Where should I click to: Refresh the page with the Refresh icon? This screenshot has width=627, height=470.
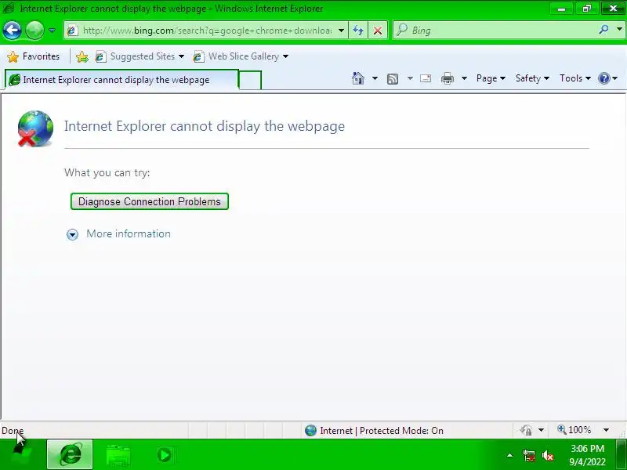(x=358, y=31)
